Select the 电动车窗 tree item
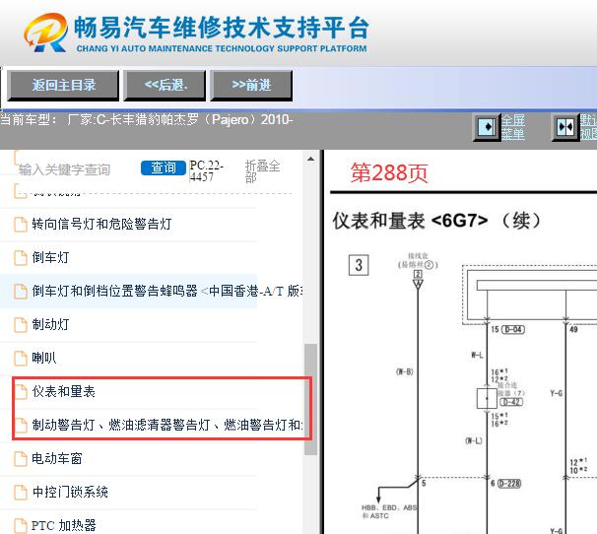597x534 pixels. [57, 458]
